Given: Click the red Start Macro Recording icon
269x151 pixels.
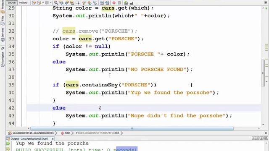Looking at the screenshot, I should pos(114,3).
